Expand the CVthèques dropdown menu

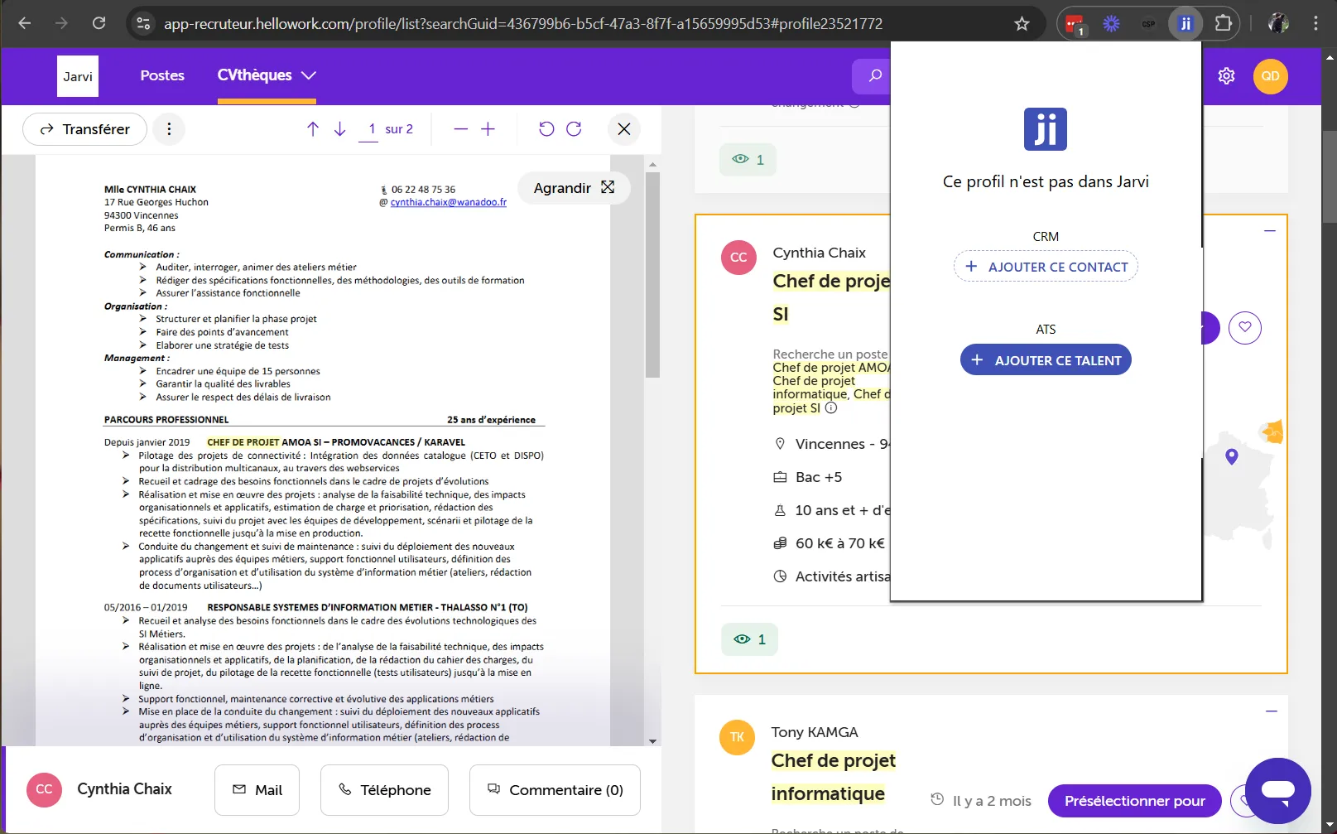(267, 75)
